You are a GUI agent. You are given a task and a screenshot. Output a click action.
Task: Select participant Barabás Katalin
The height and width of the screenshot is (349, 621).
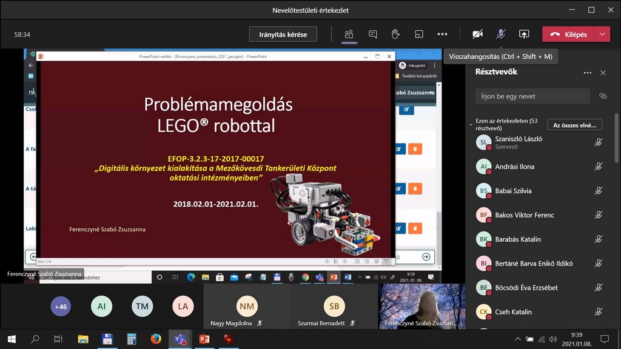(539, 239)
